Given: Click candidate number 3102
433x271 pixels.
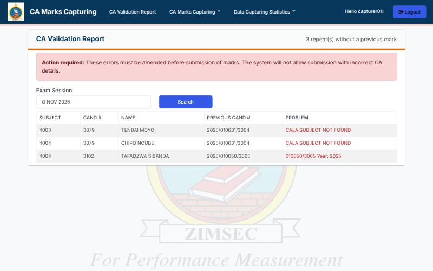Looking at the screenshot, I should (x=88, y=156).
